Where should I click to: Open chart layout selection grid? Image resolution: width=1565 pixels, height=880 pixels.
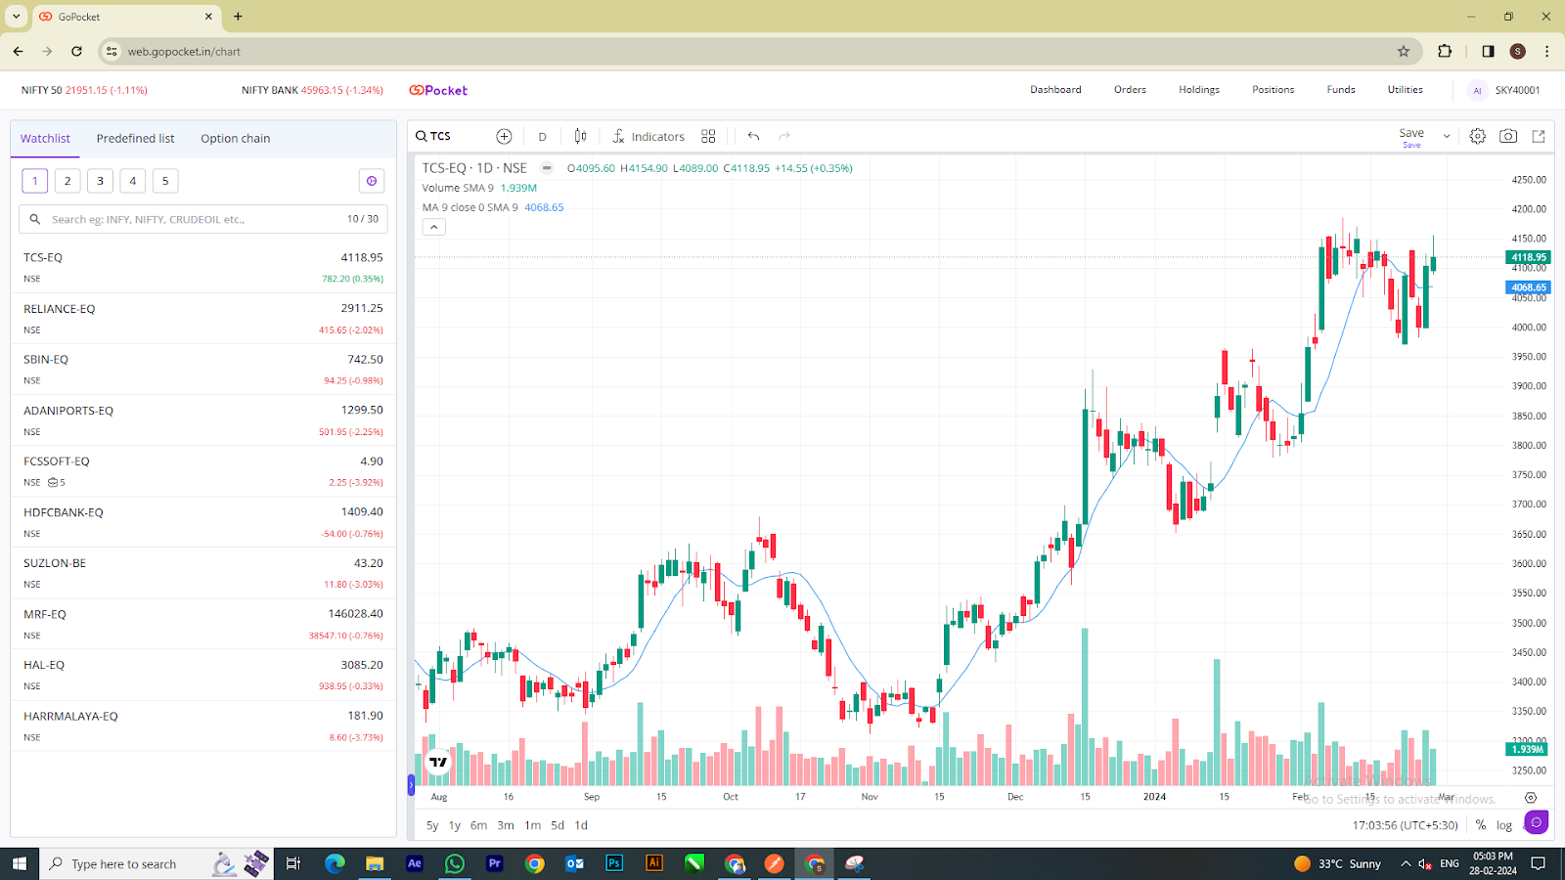(x=708, y=136)
